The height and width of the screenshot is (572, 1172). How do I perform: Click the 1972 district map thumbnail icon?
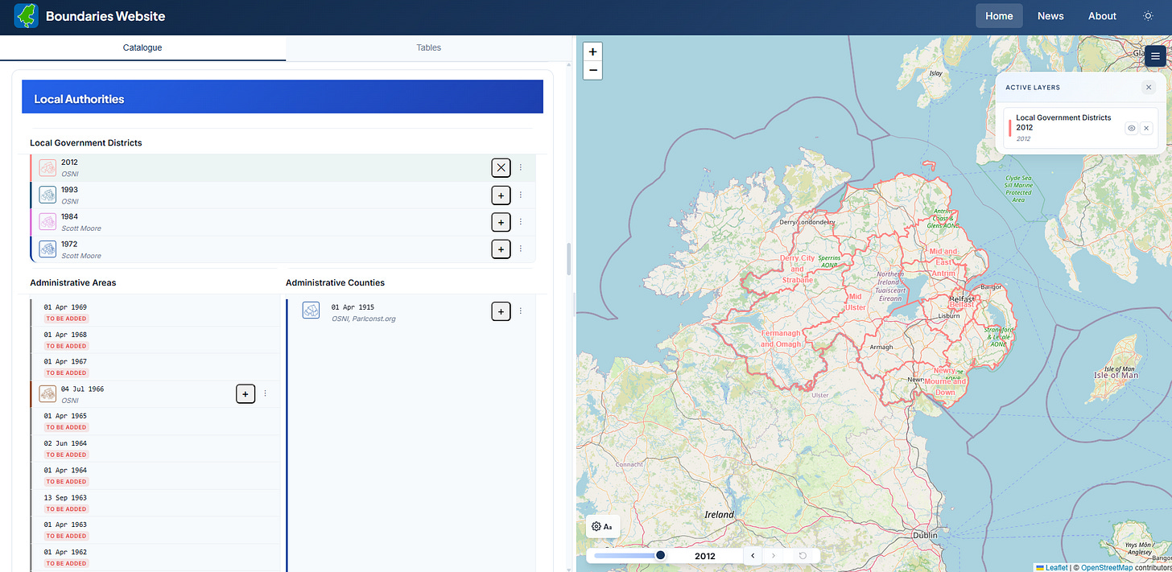[47, 249]
